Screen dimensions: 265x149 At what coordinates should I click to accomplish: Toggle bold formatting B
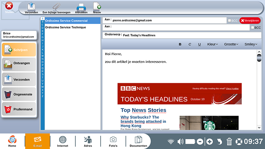click(180, 44)
